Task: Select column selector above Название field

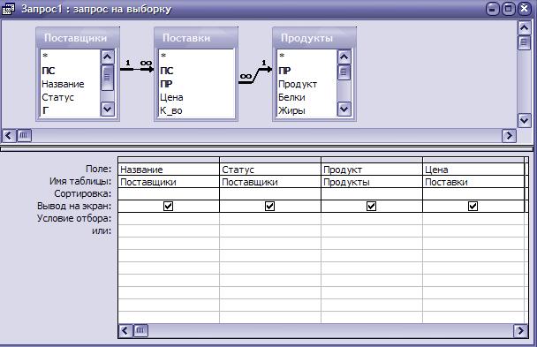Action: pos(169,160)
